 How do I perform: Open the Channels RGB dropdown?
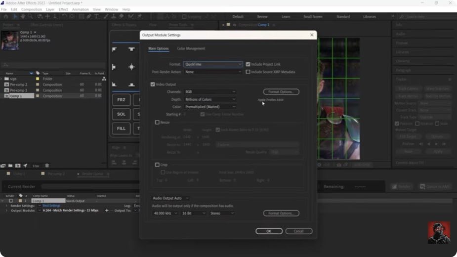click(x=210, y=91)
